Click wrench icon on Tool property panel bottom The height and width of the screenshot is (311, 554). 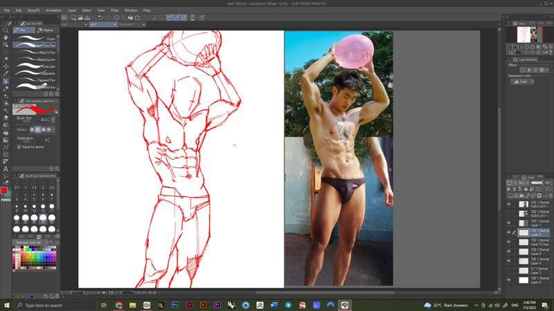57,169
